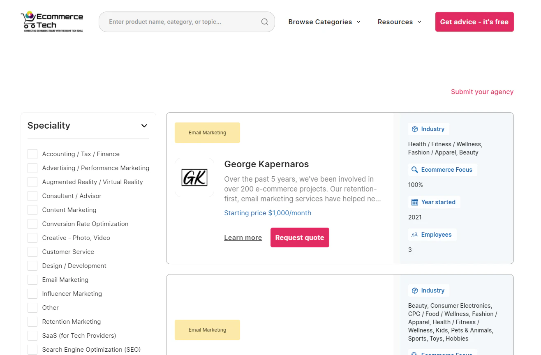Screen dimensions: 541x355
Task: Tick the Influencer Marketing checkbox
Action: tap(32, 294)
